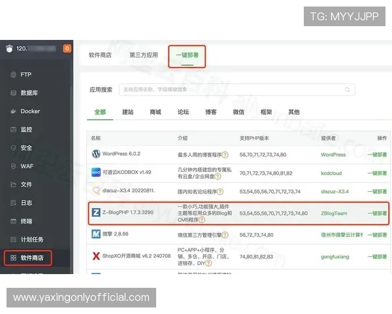Deploy Z-BlogPHP with 一键部署
This screenshot has width=392, height=314.
[x=377, y=213]
